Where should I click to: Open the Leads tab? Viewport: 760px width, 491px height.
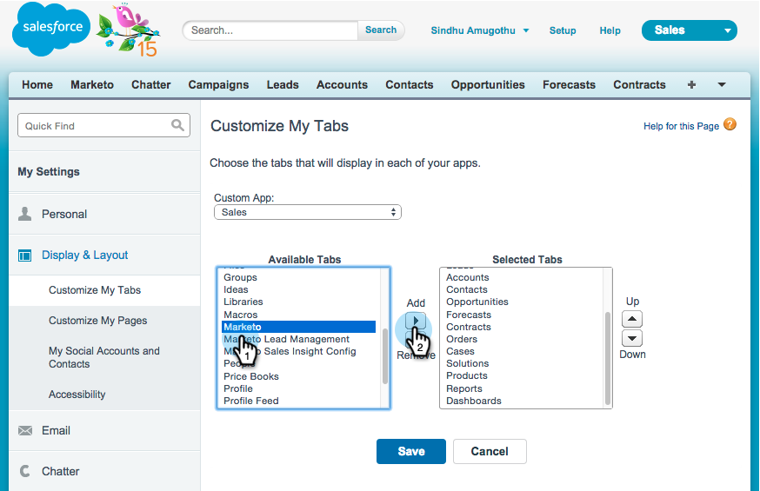click(x=283, y=85)
